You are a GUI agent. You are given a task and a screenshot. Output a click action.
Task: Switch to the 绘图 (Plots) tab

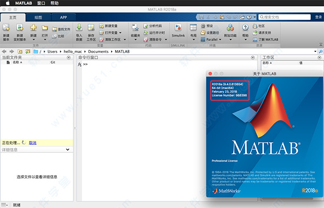(38, 18)
